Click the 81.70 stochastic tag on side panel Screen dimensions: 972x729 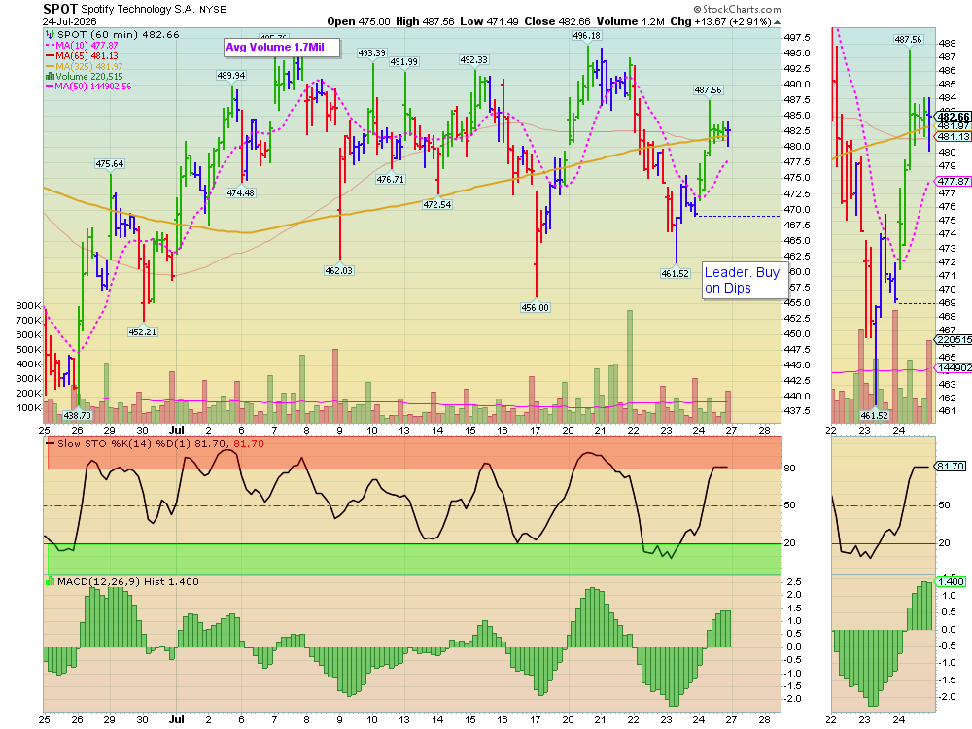tap(950, 467)
